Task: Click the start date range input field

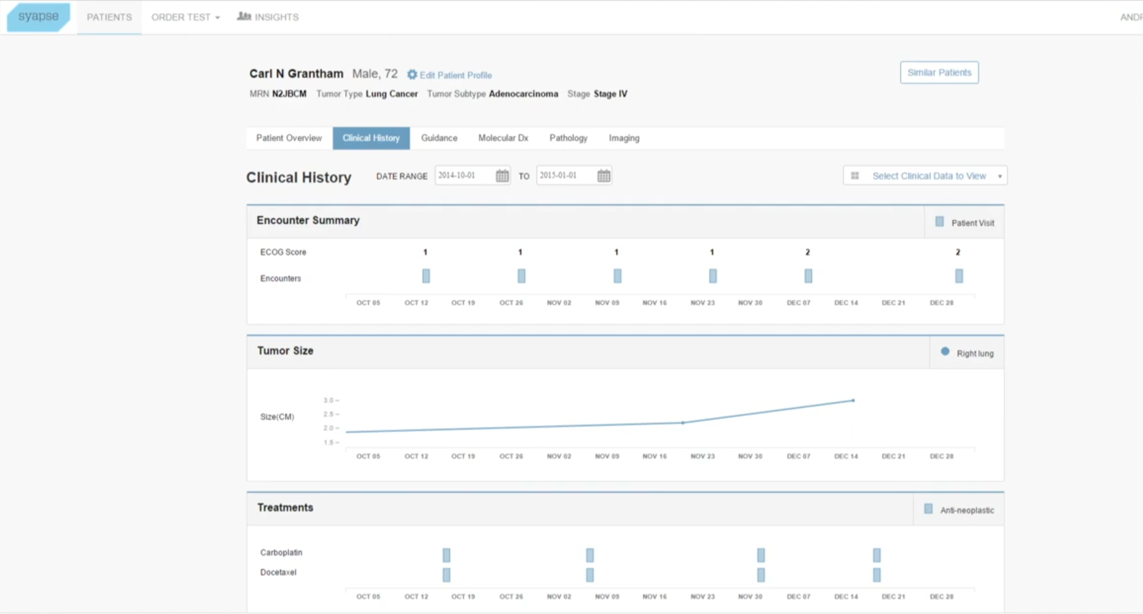Action: [x=464, y=176]
